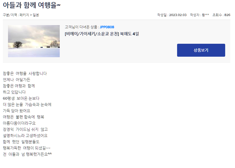Viewport: 235px width, 168px height.
Task: Open the 북해도 4일 product title
Action: point(102,34)
